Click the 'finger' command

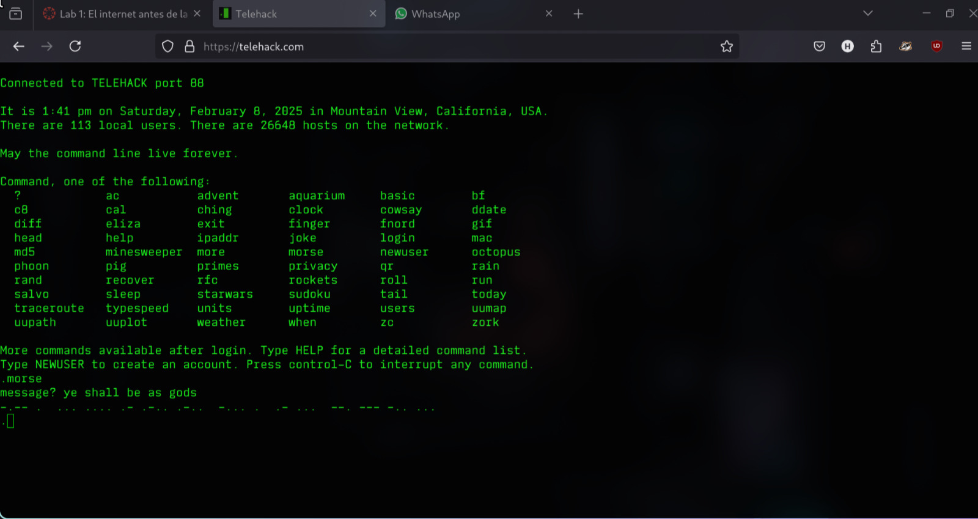click(309, 224)
